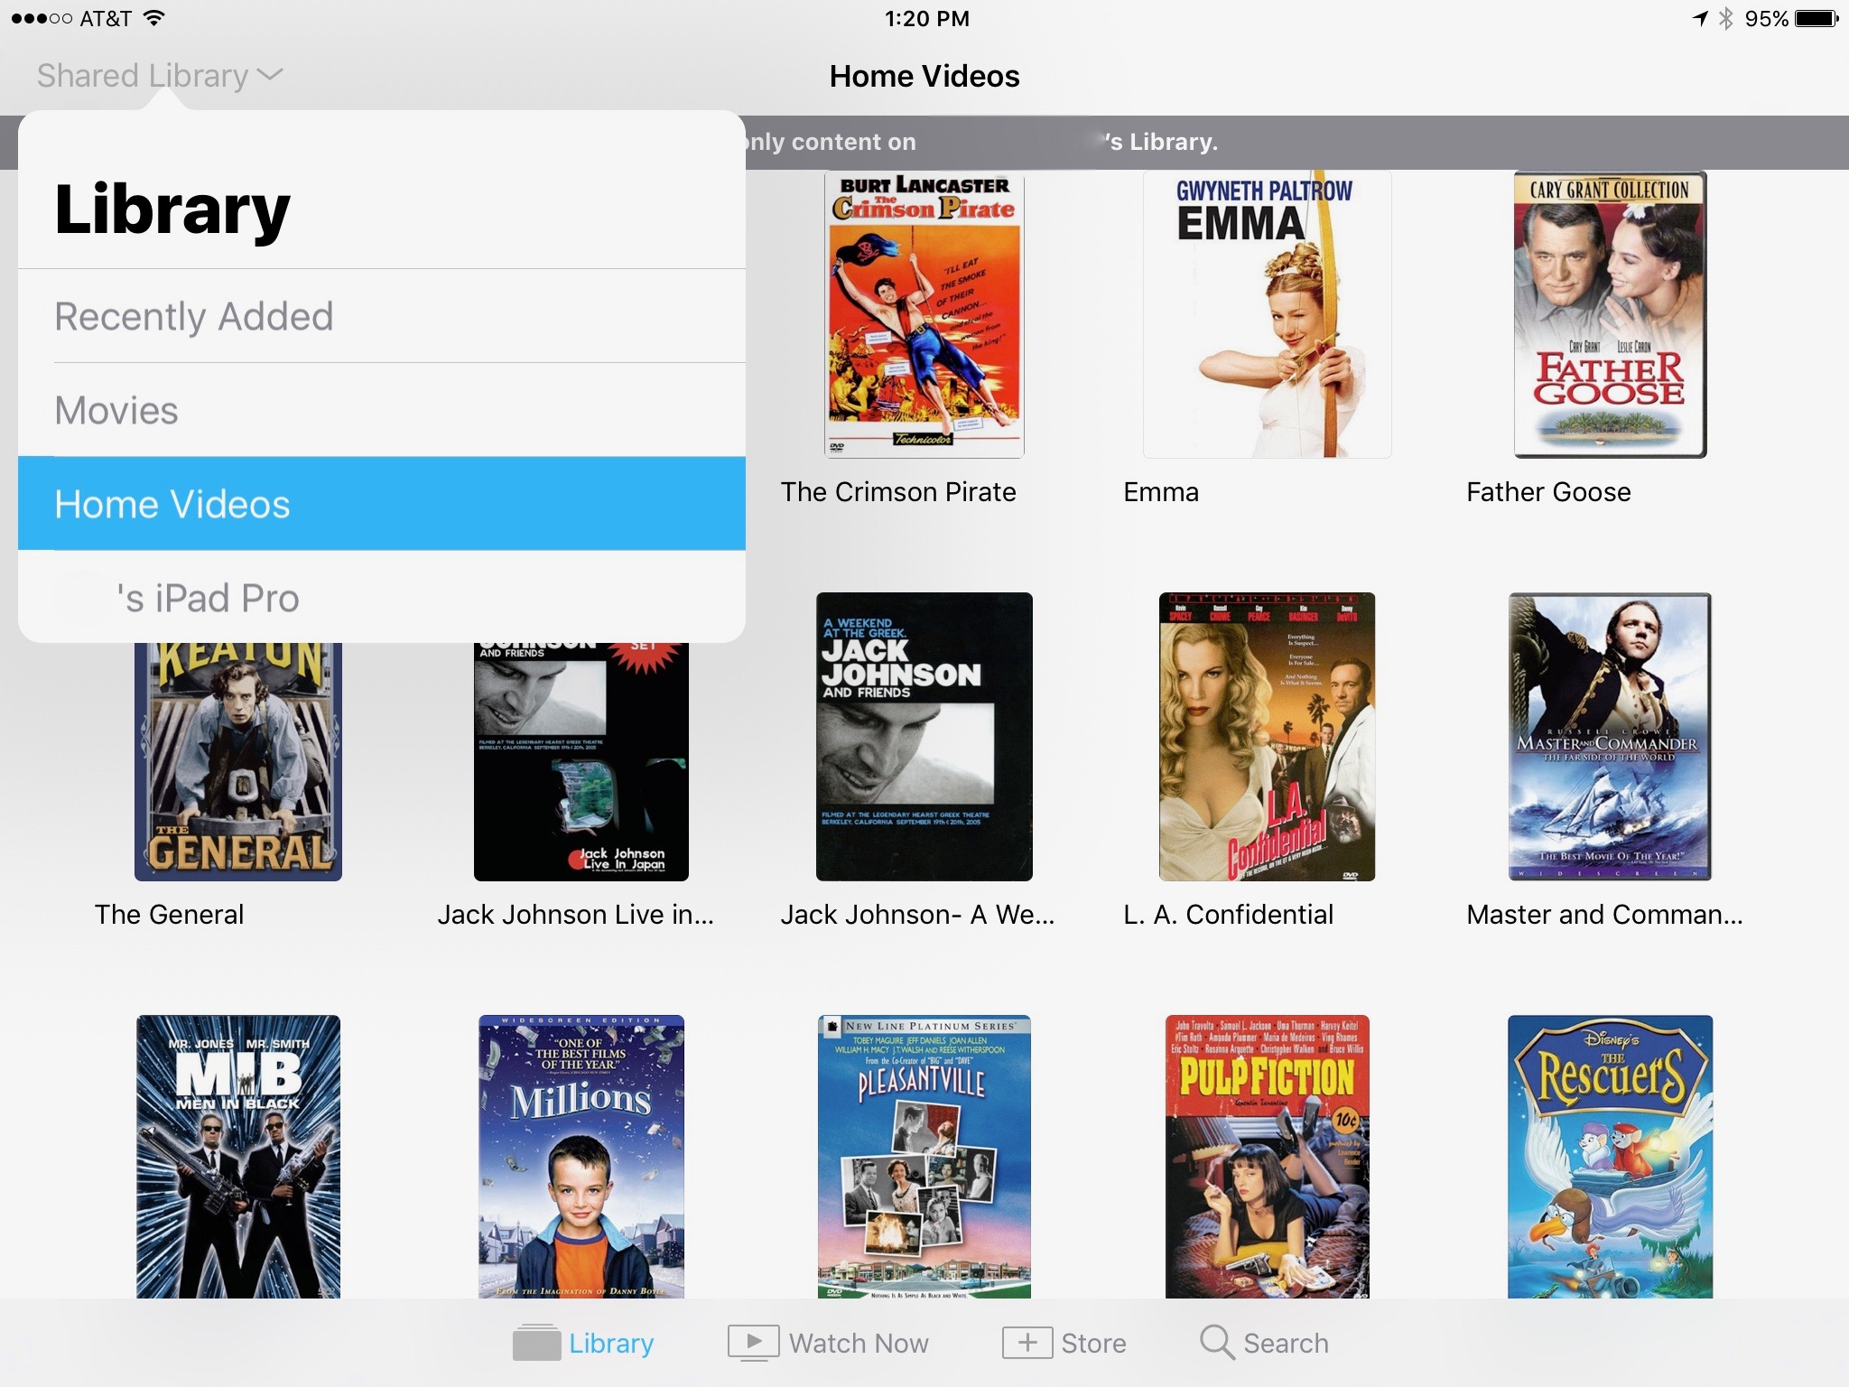Tap the Bluetooth status icon
The height and width of the screenshot is (1387, 1849).
(x=1725, y=18)
